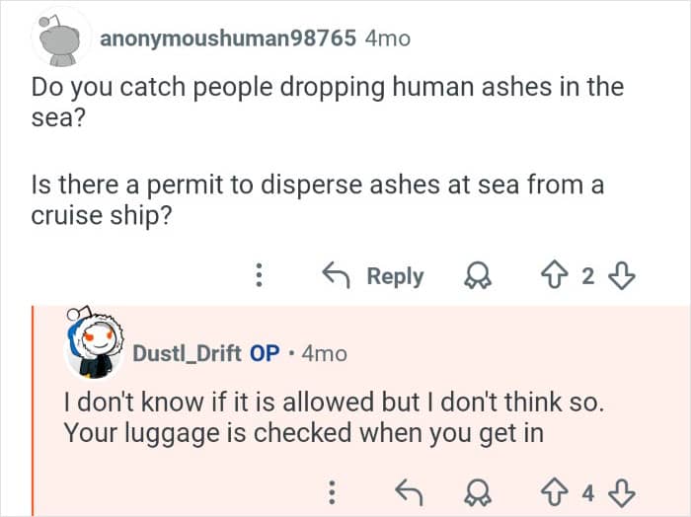Open Dustl_Drift's user profile
The image size is (691, 517).
coord(186,352)
